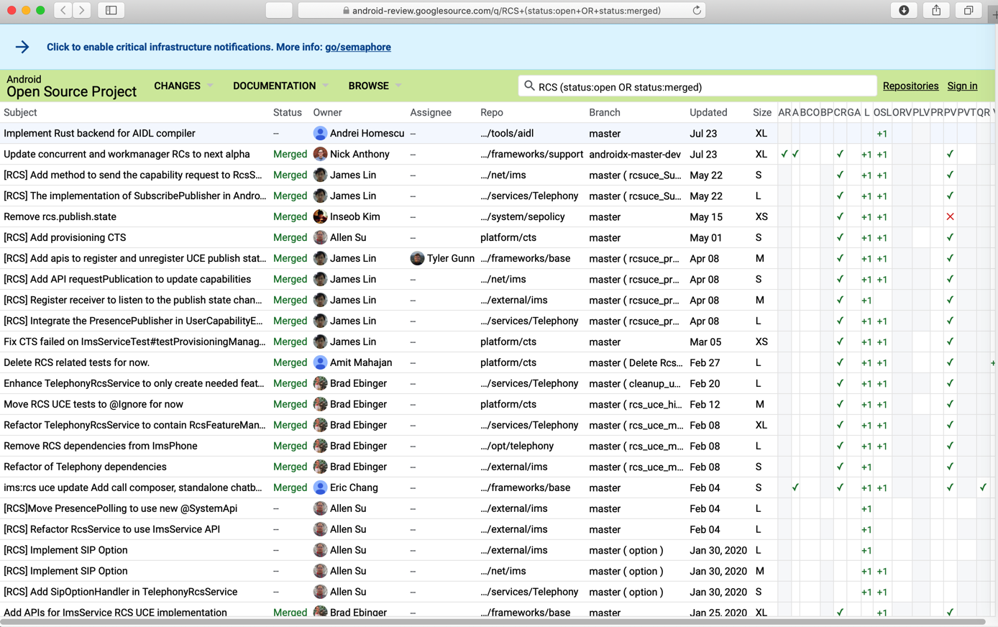Click the Status column header
This screenshot has width=998, height=627.
pyautogui.click(x=287, y=112)
